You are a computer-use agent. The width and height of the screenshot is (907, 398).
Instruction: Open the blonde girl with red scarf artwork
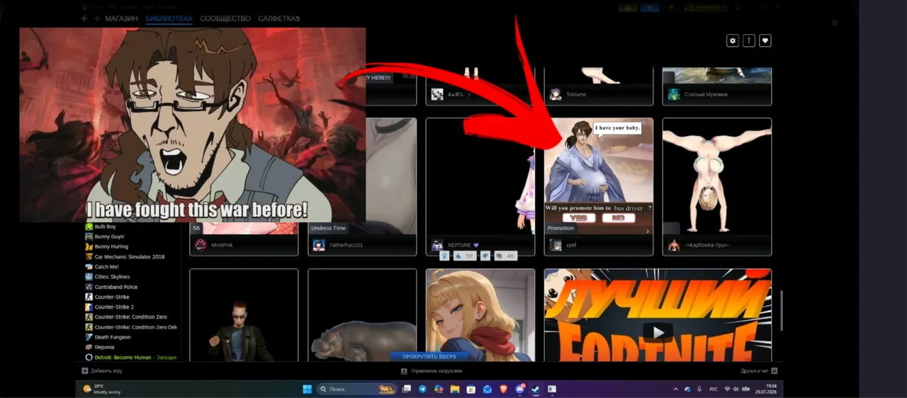click(480, 315)
